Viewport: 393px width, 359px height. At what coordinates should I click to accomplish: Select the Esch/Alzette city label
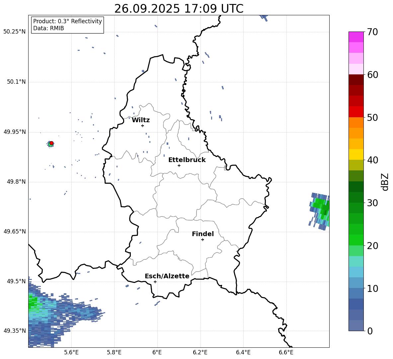click(167, 276)
